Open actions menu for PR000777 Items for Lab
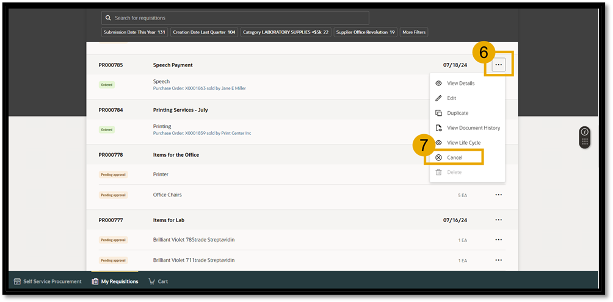Image resolution: width=613 pixels, height=302 pixels. pyautogui.click(x=498, y=220)
